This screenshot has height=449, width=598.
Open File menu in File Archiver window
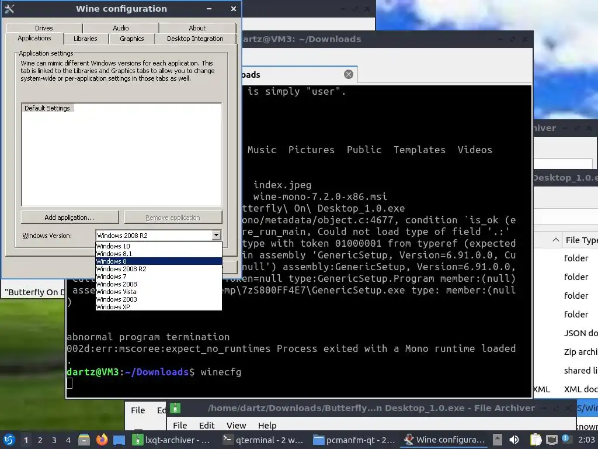(180, 426)
